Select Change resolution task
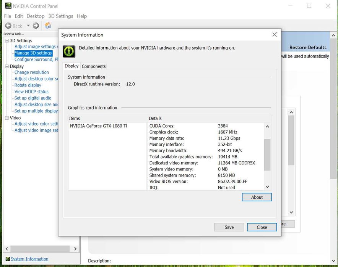 tap(31, 72)
